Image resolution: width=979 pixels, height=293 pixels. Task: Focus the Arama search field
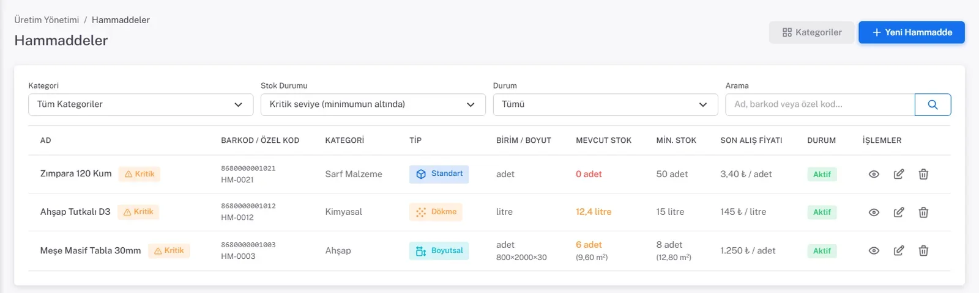coord(820,104)
